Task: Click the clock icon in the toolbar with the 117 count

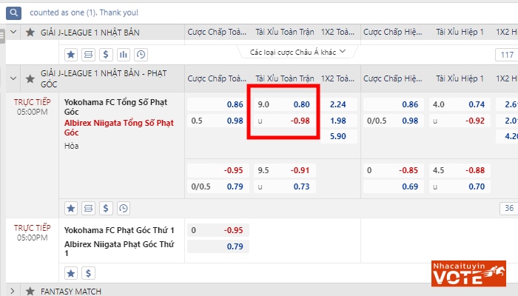Action: coord(141,55)
